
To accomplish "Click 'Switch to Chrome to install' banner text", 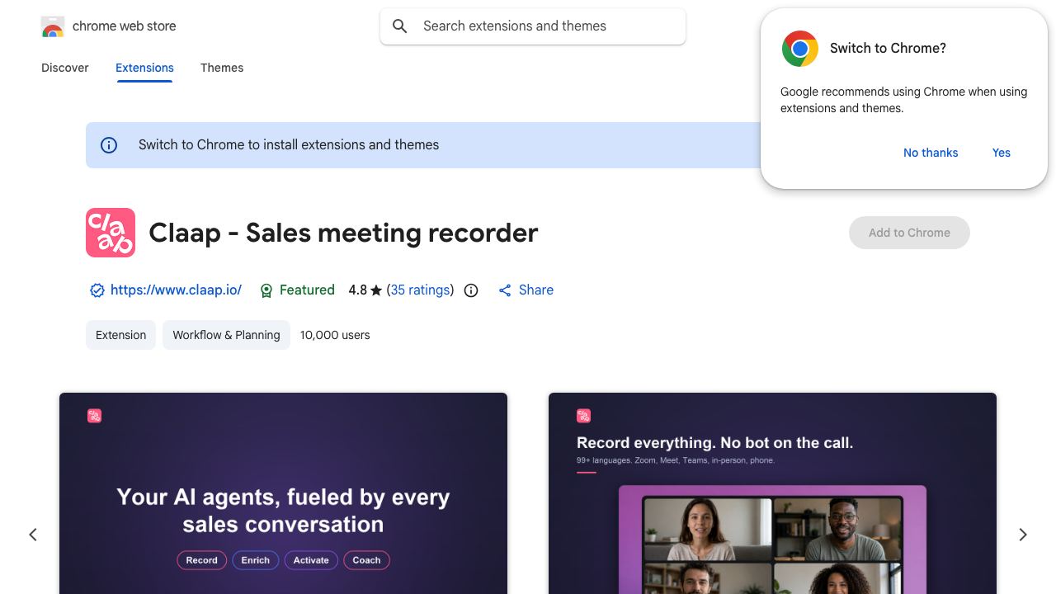I will click(x=289, y=145).
